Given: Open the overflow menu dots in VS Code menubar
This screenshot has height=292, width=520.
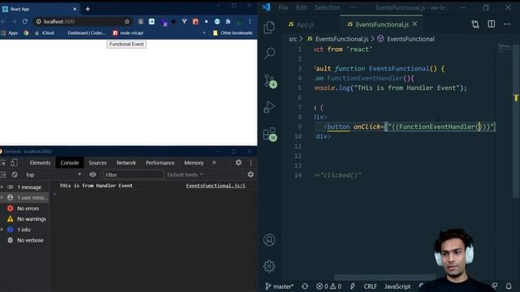Looking at the screenshot, I should point(353,7).
